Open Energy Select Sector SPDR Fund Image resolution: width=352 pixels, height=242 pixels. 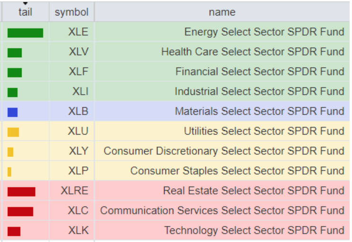pos(264,32)
